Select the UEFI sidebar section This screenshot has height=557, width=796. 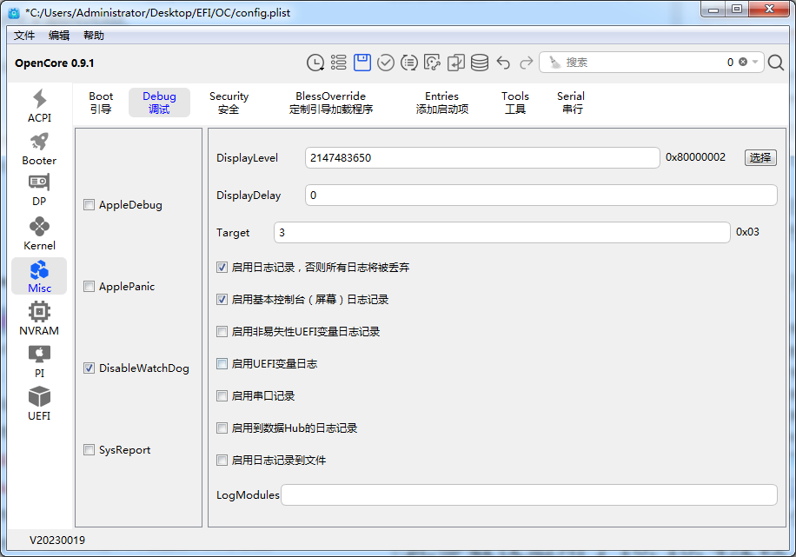[39, 403]
